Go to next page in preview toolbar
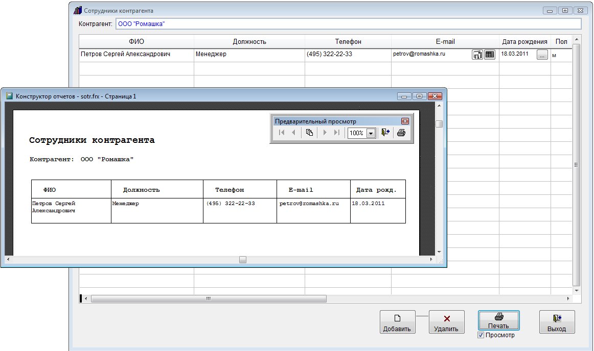The height and width of the screenshot is (351, 594). [325, 133]
